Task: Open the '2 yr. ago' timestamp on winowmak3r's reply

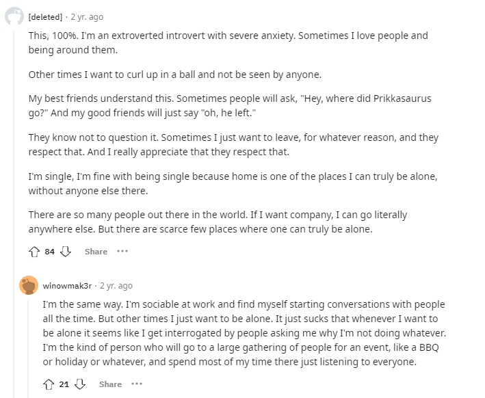Action: point(116,286)
